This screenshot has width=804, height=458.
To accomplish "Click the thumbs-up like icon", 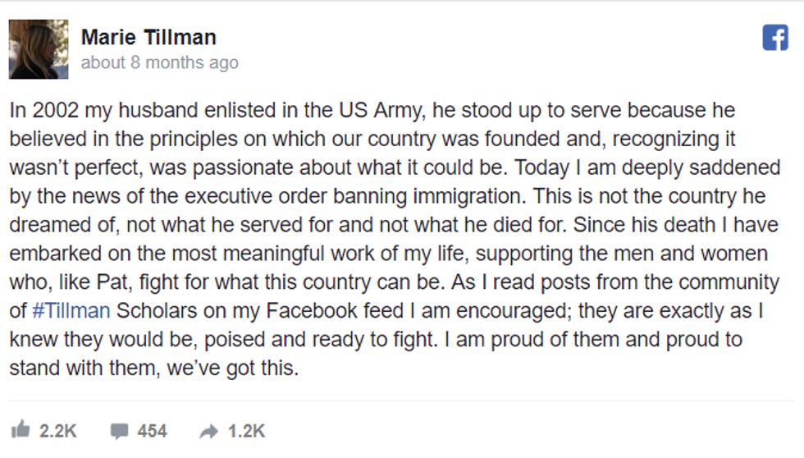I will pyautogui.click(x=21, y=429).
